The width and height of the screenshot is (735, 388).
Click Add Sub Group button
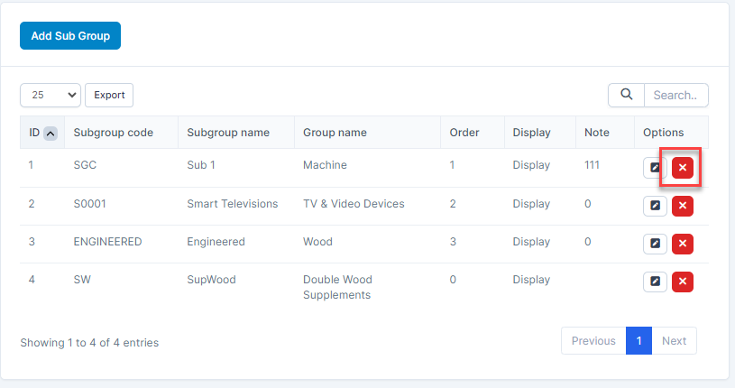(70, 36)
